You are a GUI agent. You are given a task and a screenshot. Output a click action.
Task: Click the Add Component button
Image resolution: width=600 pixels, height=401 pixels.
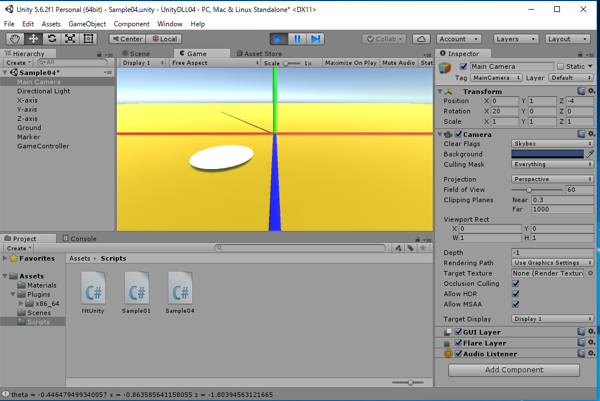[x=514, y=370]
